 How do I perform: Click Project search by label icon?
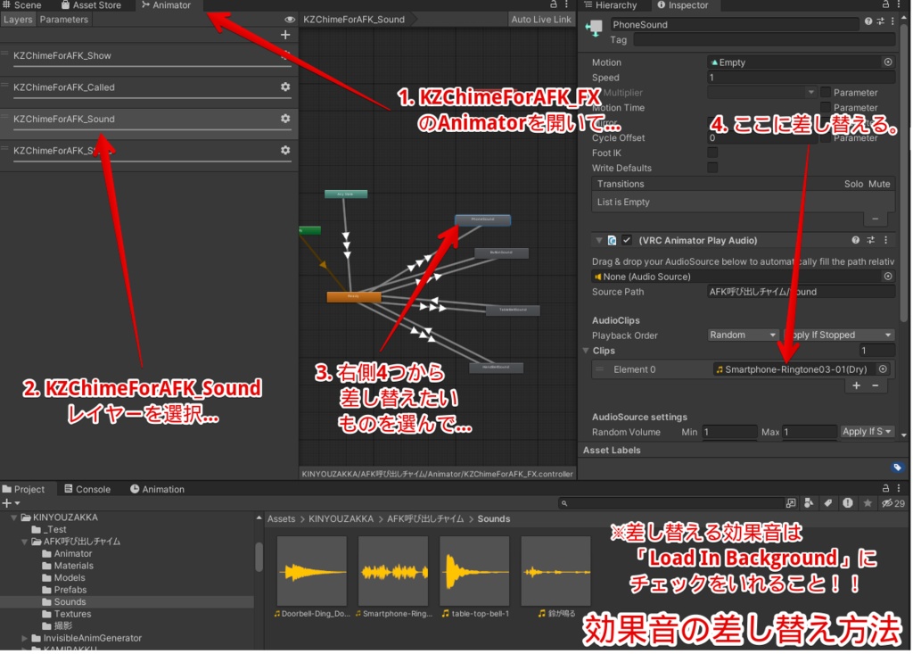point(828,503)
